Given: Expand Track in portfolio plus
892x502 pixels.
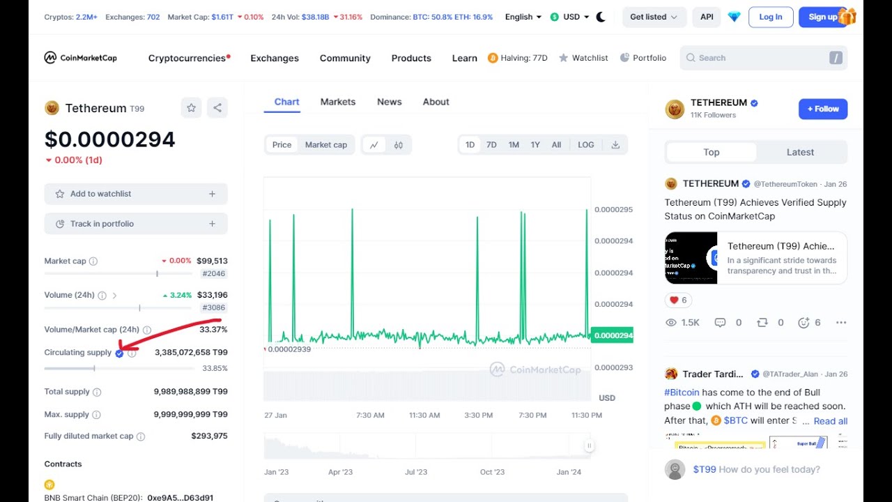Looking at the screenshot, I should (x=213, y=224).
